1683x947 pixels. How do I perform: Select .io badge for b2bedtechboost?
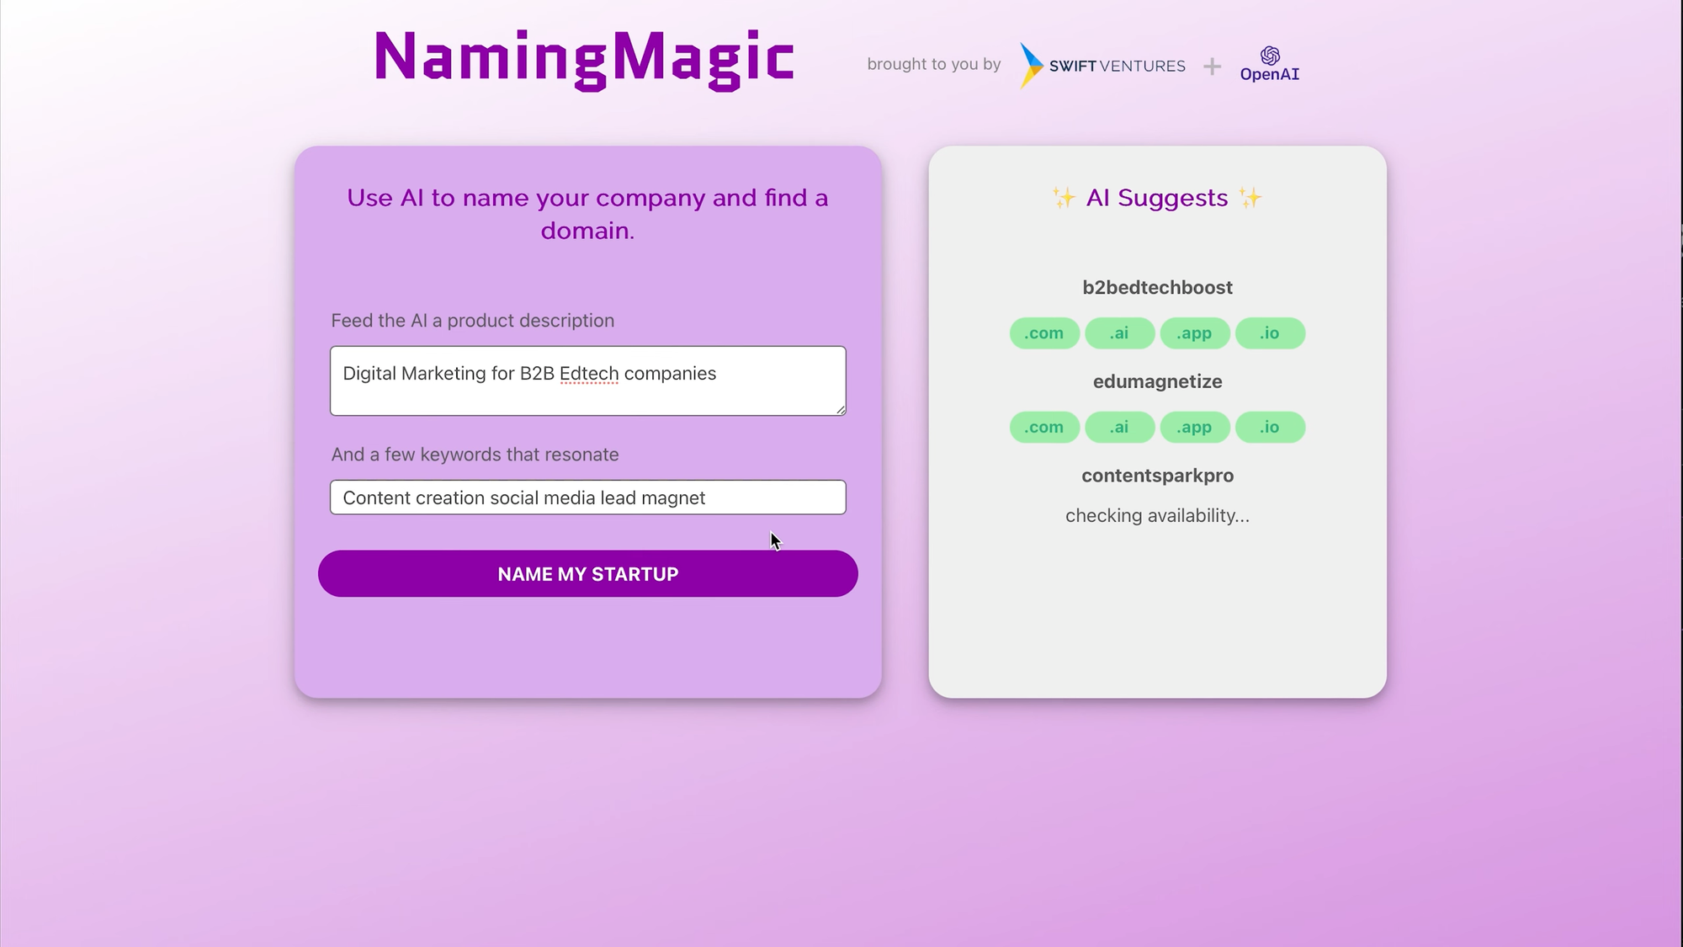coord(1270,333)
